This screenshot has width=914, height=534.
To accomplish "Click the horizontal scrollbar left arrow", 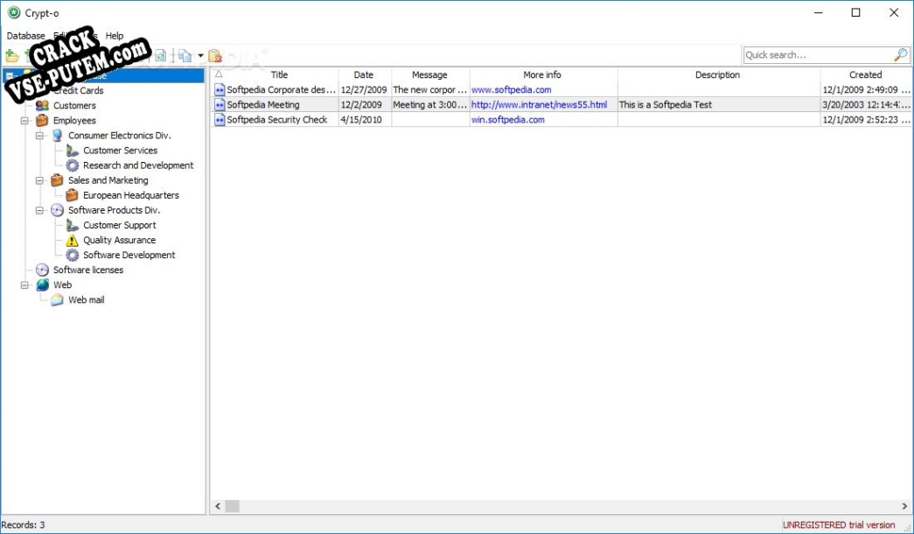I will (218, 506).
